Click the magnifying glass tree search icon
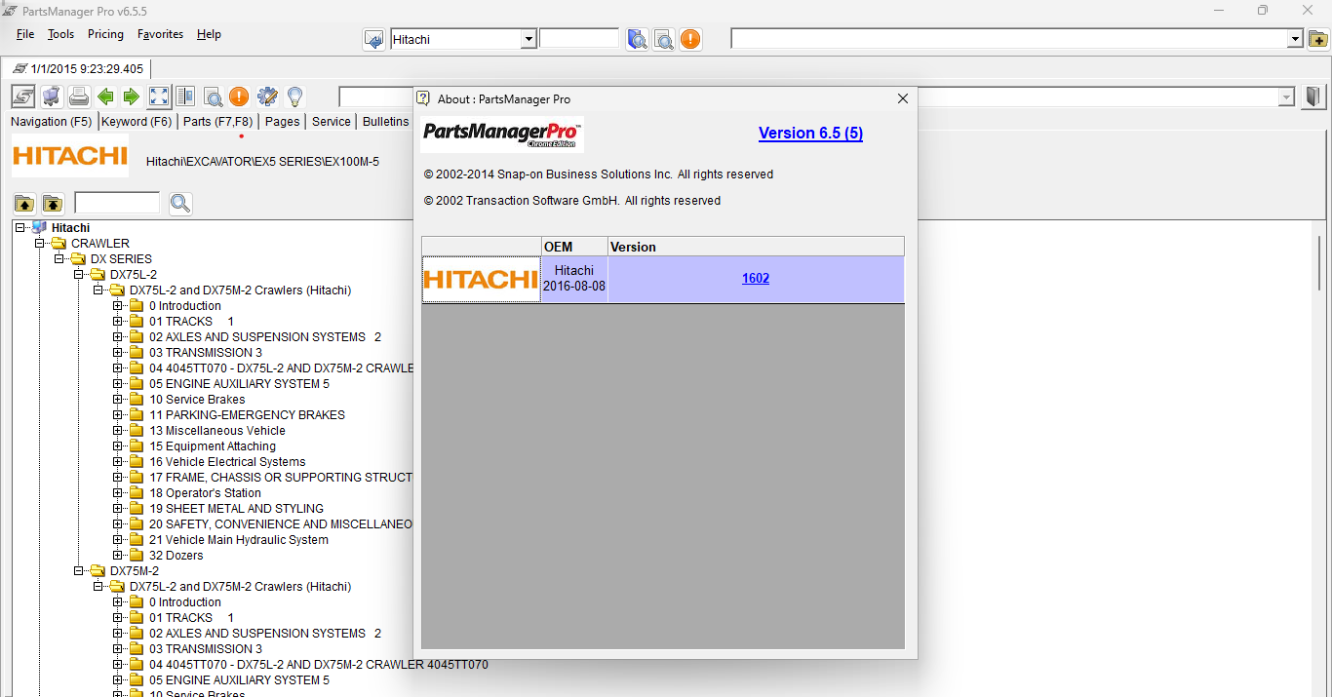The image size is (1332, 697). tap(180, 204)
